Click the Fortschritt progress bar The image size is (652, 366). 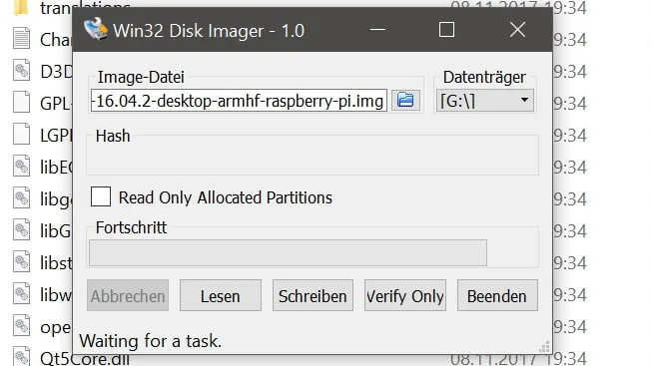coord(288,252)
